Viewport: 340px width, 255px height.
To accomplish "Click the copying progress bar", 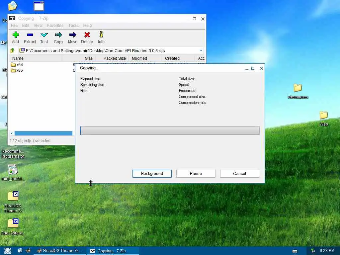I will point(170,130).
